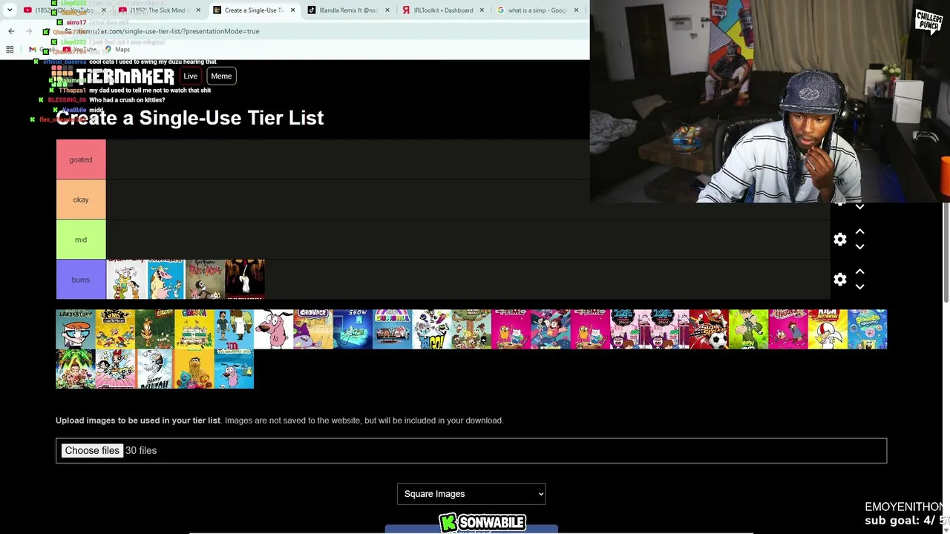Move the bums tier row up
The height and width of the screenshot is (534, 950).
859,272
